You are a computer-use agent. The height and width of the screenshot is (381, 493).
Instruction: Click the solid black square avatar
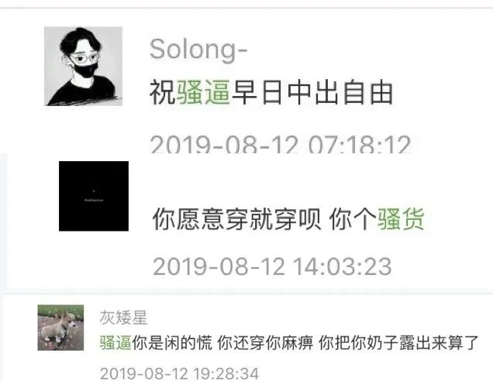[x=94, y=196]
